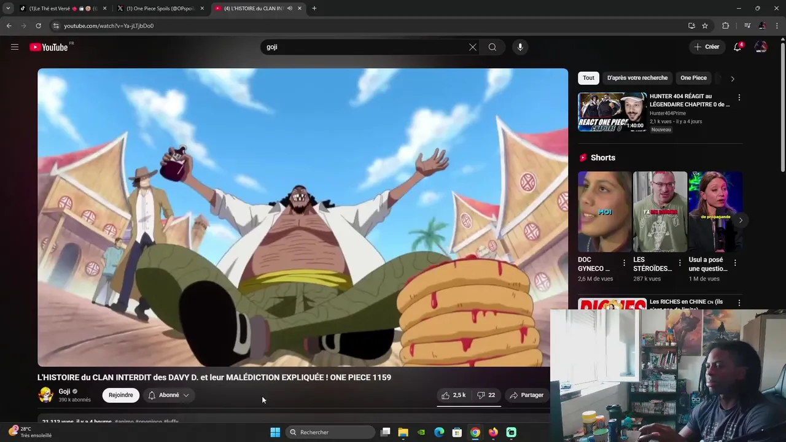786x442 pixels.
Task: Open options for HUNTER 404 RÉAGIT video
Action: (x=739, y=98)
